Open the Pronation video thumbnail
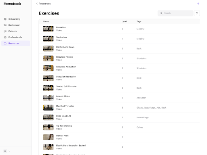 point(48,29)
